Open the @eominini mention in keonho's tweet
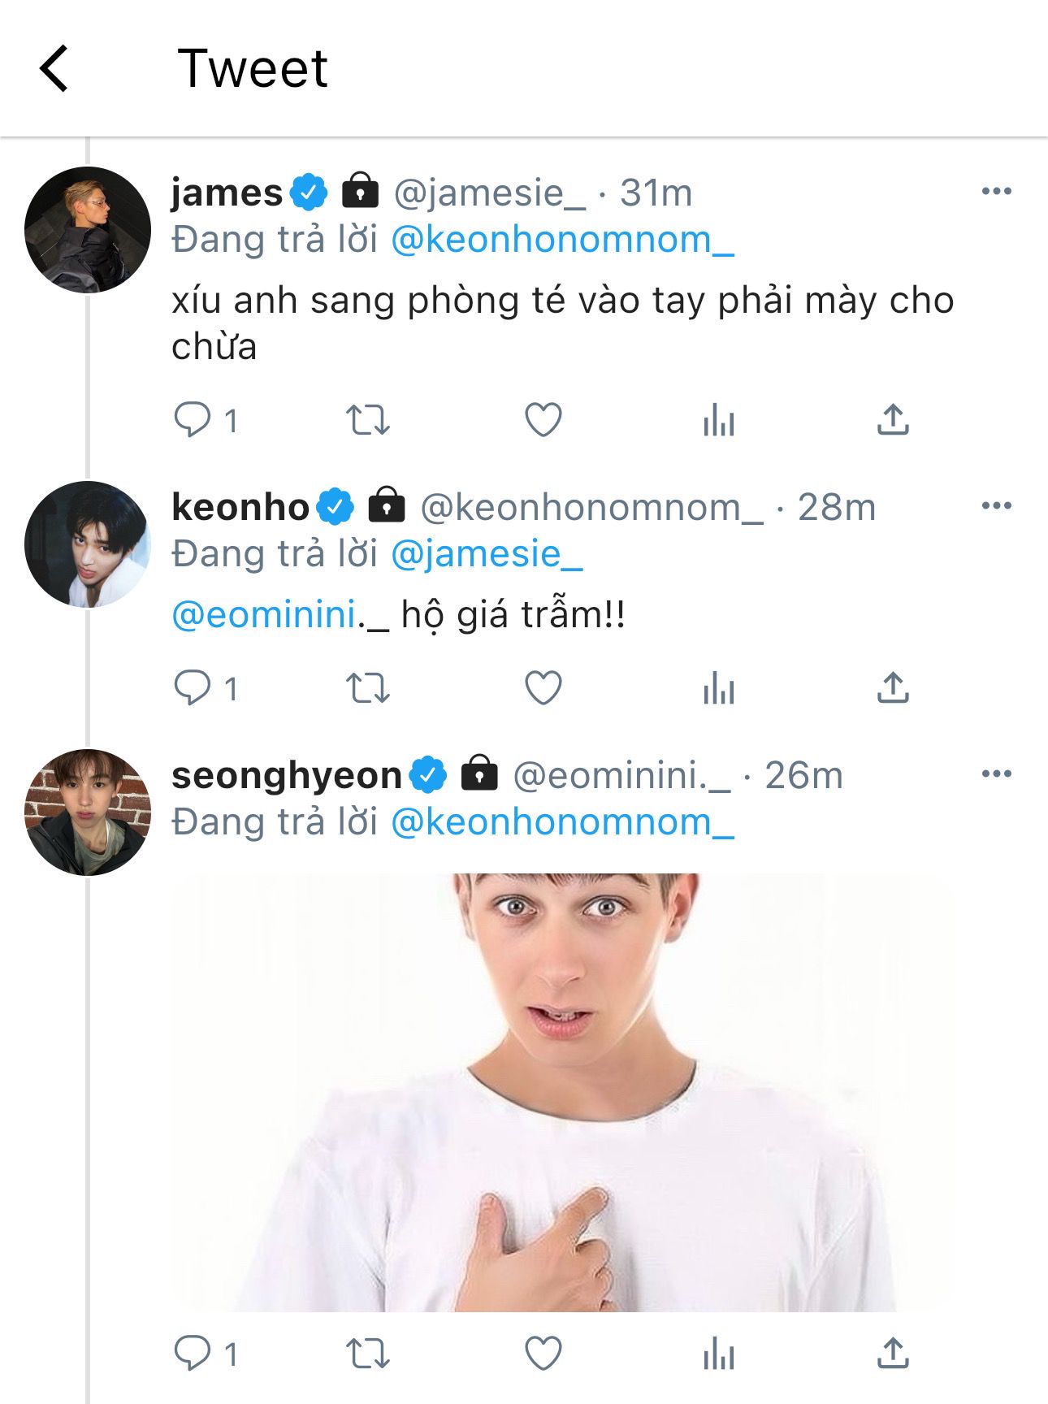Screen dimensions: 1048x1404 pos(264,615)
